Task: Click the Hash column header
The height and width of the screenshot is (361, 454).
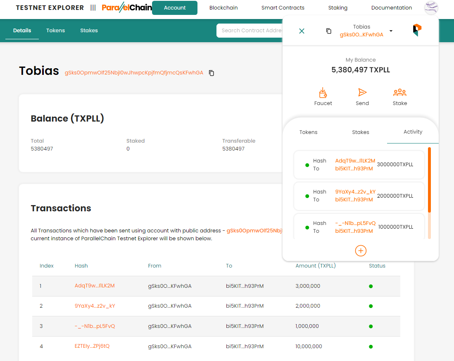Action: point(81,265)
